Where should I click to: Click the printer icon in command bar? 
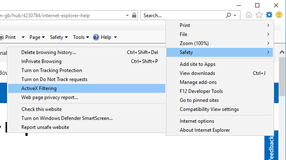click(2, 38)
